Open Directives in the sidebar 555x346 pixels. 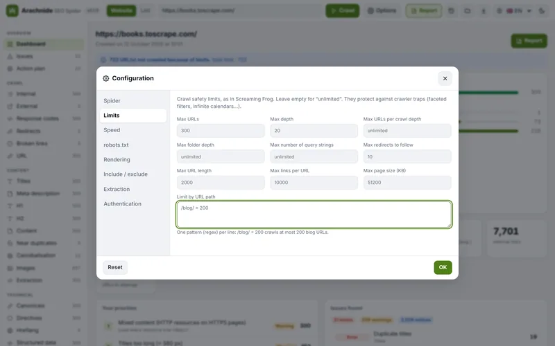click(x=44, y=318)
